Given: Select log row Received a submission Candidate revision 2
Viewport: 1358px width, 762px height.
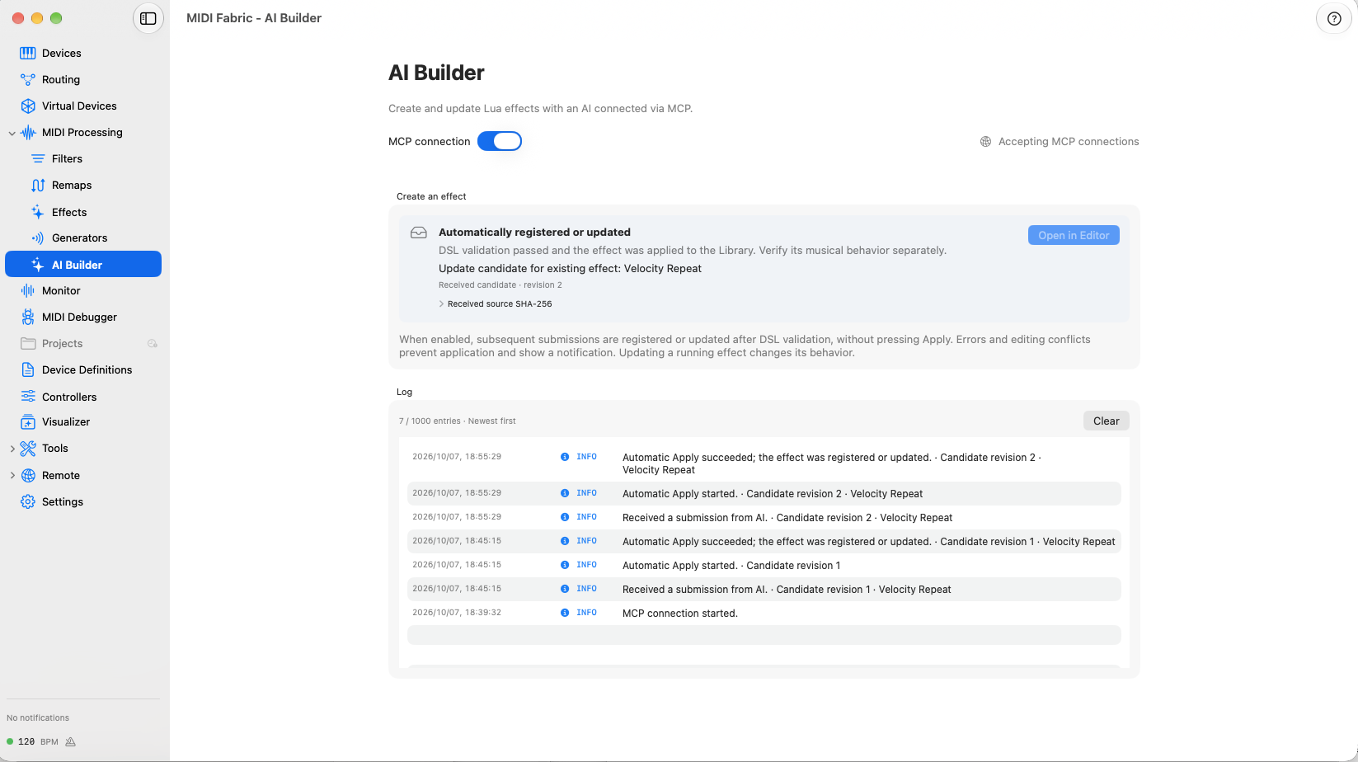Looking at the screenshot, I should [764, 517].
